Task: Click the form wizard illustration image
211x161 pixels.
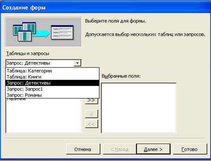Action: pos(43,32)
